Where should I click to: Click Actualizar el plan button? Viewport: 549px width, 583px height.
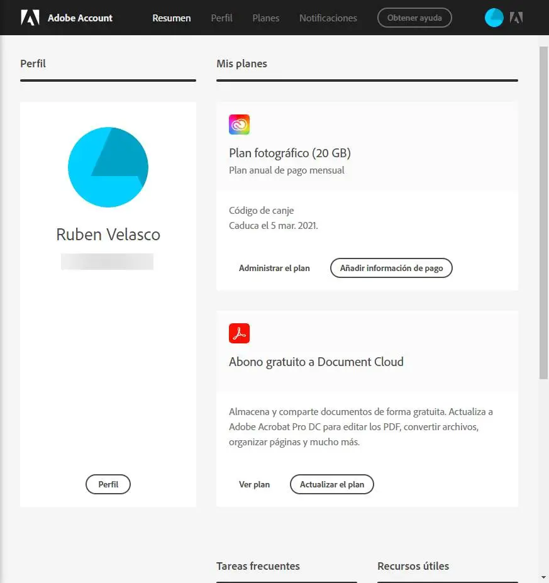pyautogui.click(x=332, y=484)
